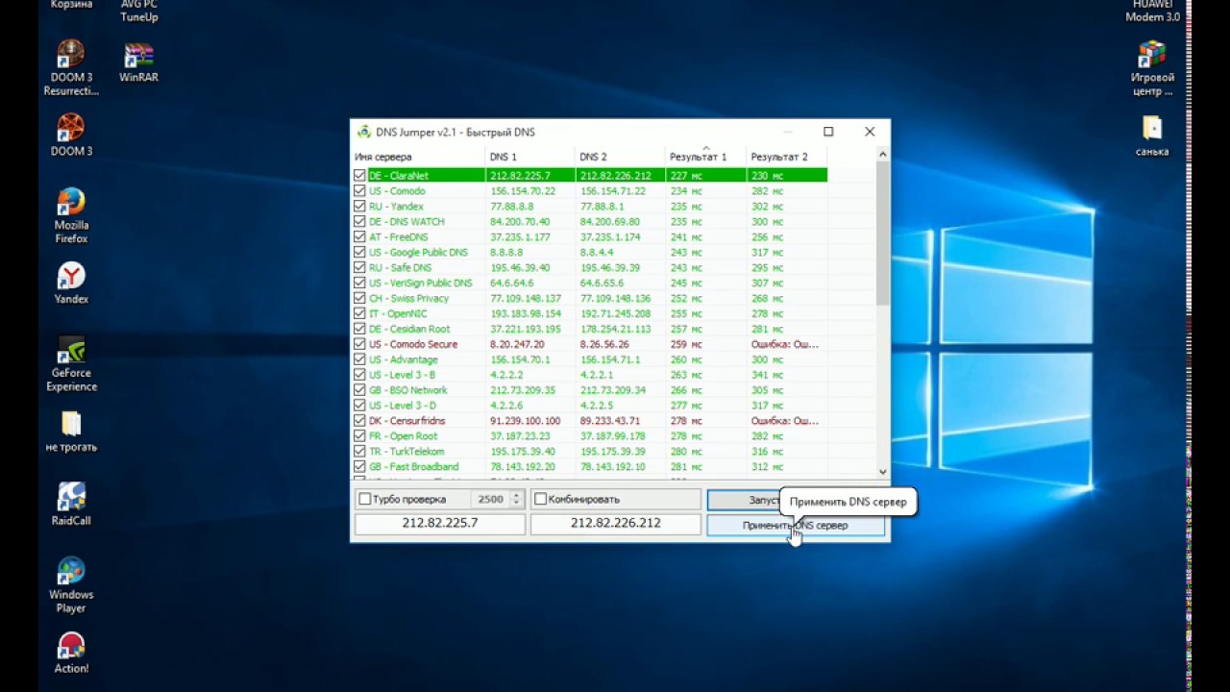Uncheck the RU - Yandex server checkbox
This screenshot has width=1230, height=692.
359,207
